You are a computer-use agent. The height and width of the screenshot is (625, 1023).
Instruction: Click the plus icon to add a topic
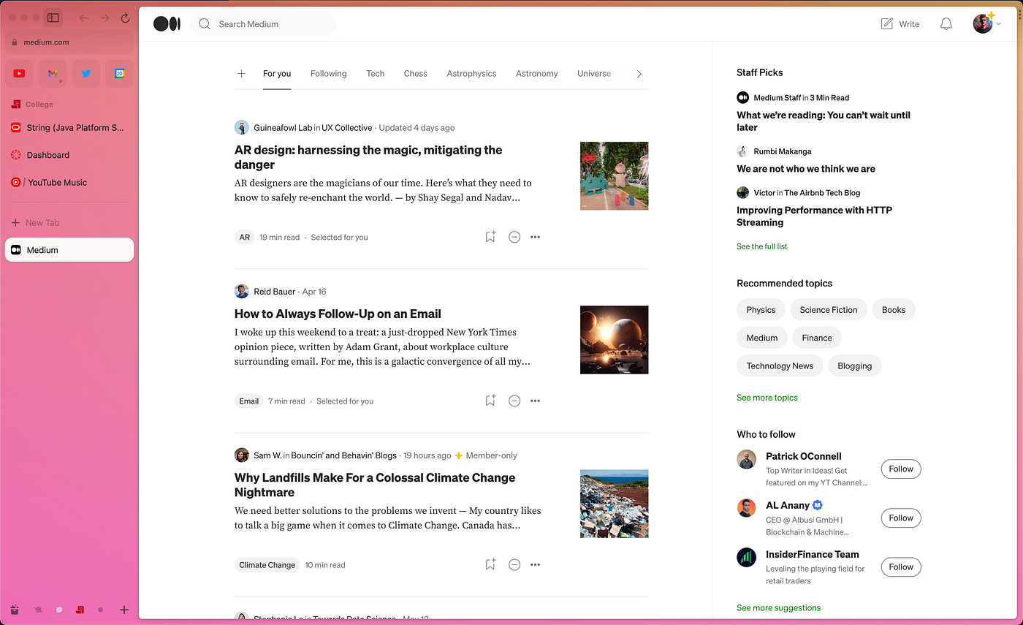(x=241, y=73)
